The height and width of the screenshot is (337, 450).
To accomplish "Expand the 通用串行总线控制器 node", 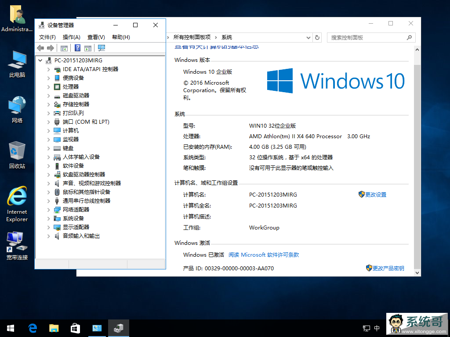I will [48, 201].
